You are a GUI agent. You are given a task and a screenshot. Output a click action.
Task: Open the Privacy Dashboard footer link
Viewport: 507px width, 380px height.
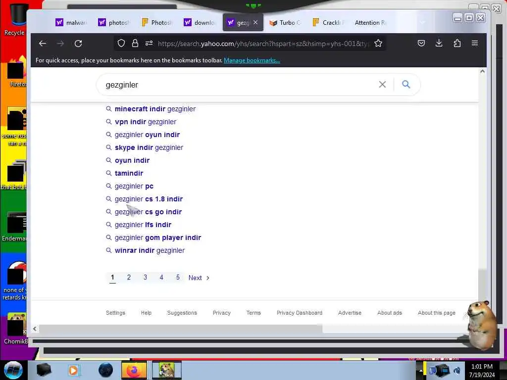pyautogui.click(x=300, y=313)
